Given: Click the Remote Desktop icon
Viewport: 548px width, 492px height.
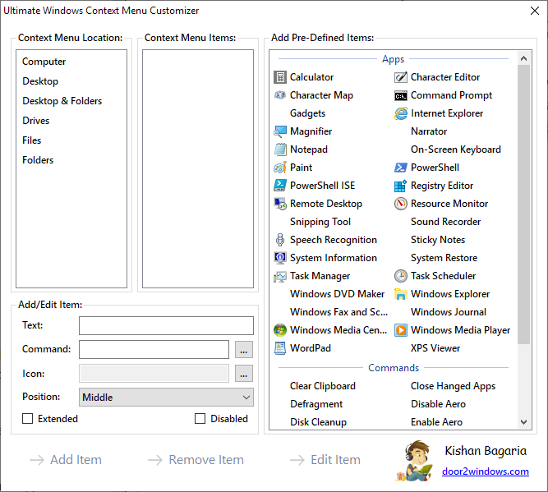Looking at the screenshot, I should click(x=280, y=204).
